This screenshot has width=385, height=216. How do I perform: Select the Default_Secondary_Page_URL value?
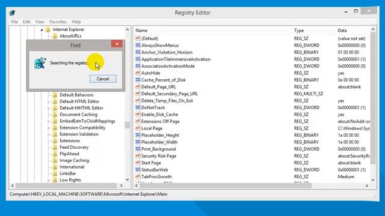coord(170,94)
